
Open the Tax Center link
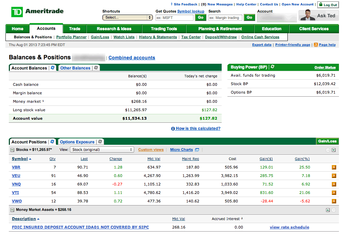191,37
